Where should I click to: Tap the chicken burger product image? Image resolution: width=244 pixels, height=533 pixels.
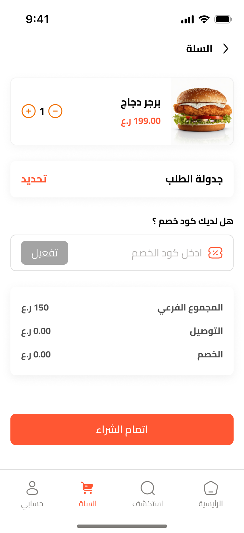tap(202, 111)
